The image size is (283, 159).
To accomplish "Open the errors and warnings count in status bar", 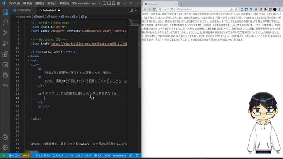I will tap(15, 155).
